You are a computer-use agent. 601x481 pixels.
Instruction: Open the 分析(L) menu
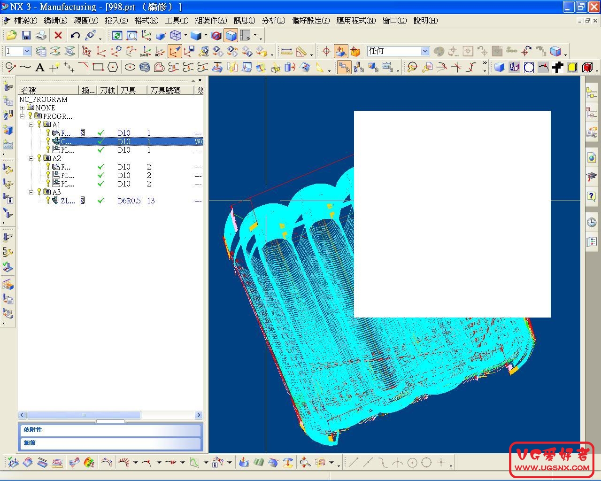[x=274, y=20]
